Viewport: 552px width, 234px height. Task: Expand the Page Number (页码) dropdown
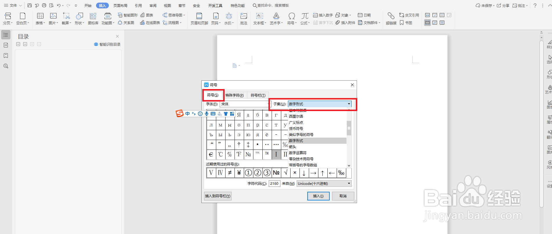tap(220, 23)
